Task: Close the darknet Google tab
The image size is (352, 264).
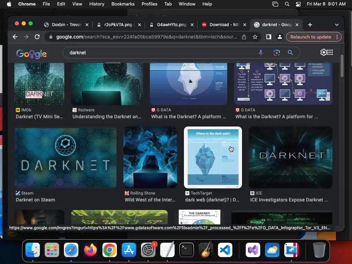Action: (297, 25)
